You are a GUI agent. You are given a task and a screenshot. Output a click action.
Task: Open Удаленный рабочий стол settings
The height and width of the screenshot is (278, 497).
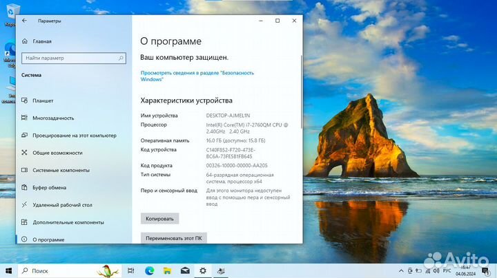tap(62, 205)
